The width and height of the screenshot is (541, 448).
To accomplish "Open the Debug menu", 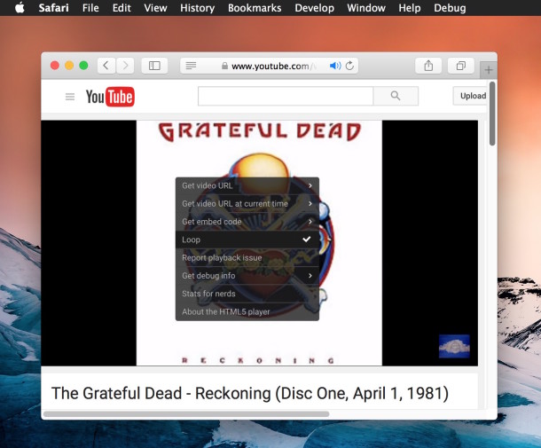I will point(450,8).
